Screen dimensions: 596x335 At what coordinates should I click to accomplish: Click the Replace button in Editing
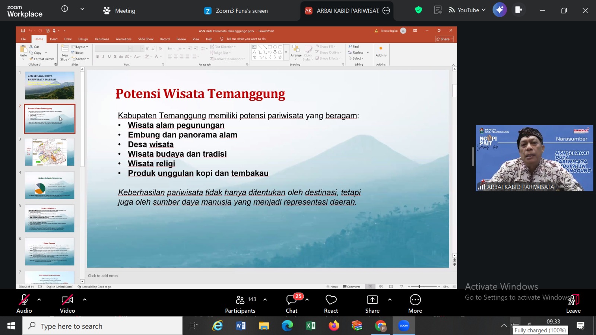coord(356,52)
